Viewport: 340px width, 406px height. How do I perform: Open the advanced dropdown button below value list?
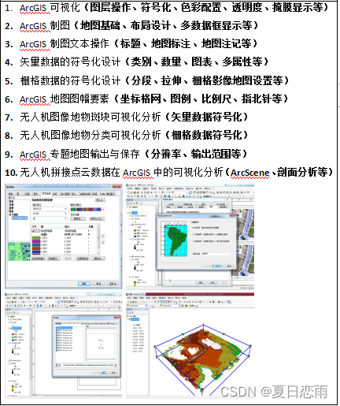click(x=98, y=259)
